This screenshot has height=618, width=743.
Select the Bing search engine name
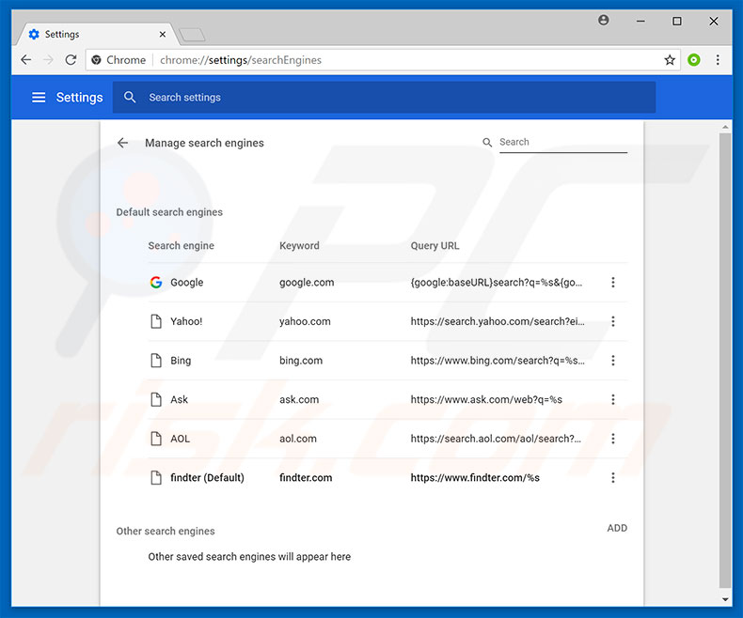pos(181,361)
